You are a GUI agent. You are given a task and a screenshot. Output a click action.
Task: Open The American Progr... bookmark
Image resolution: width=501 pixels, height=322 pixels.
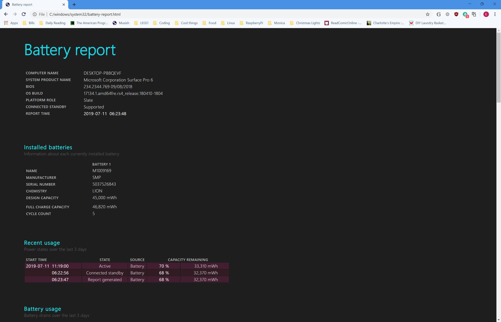click(x=89, y=23)
